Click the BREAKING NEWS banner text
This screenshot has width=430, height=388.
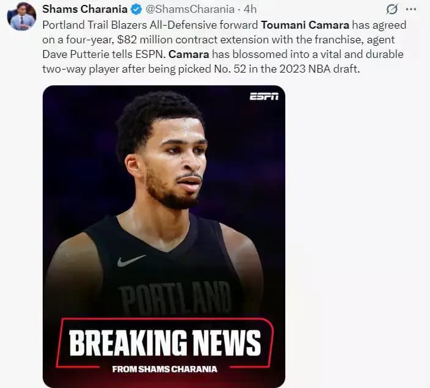165,343
